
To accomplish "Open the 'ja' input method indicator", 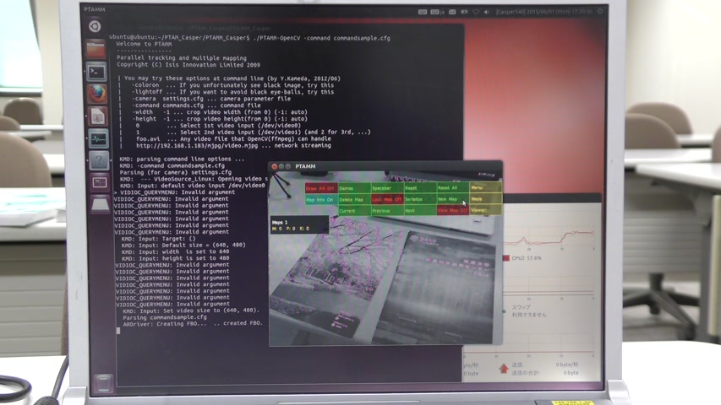I will click(x=437, y=12).
